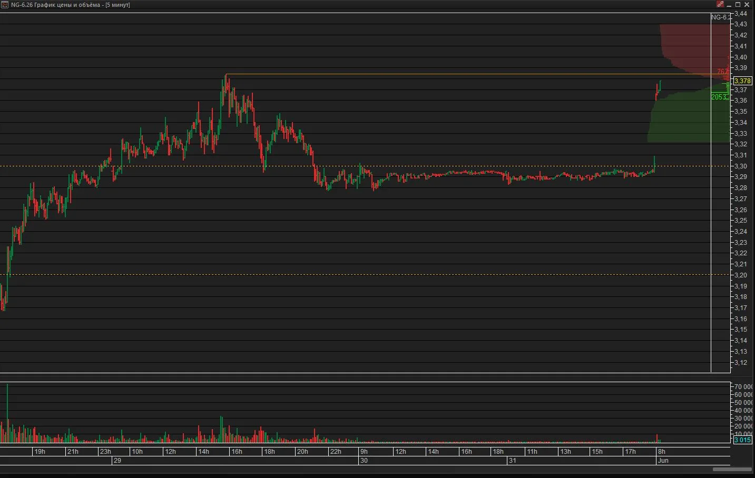The image size is (755, 478).
Task: Click the 15h time axis label
Action: pyautogui.click(x=597, y=452)
